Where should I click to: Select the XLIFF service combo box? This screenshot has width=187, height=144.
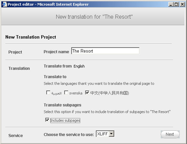pyautogui.click(x=105, y=134)
